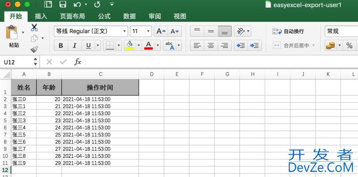The height and width of the screenshot is (177, 358).
Task: Open the 公式 tab
Action: coord(104,16)
